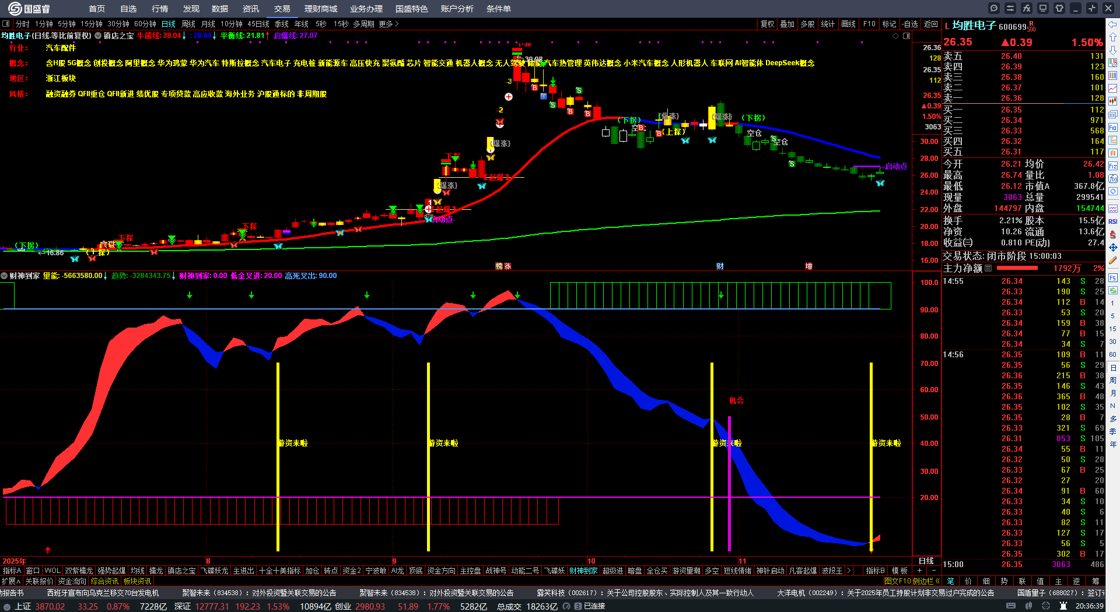Collapse the 侧边栏 side panel
Screen dimensions: 1120x612
pyautogui.click(x=927, y=581)
